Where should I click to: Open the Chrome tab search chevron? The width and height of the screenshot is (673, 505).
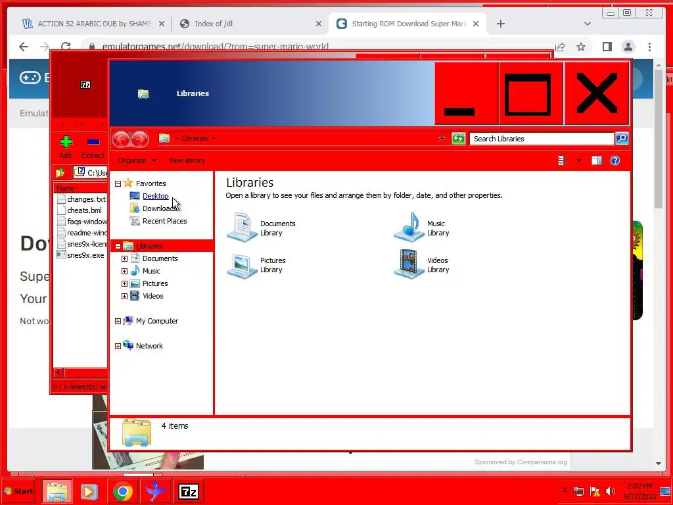588,24
